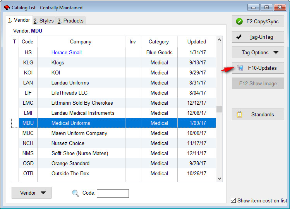Click the list scroll down arrow

coord(220,179)
